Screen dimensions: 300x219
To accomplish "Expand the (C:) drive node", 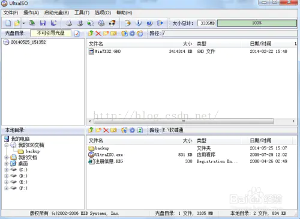I will (x=7, y=170).
